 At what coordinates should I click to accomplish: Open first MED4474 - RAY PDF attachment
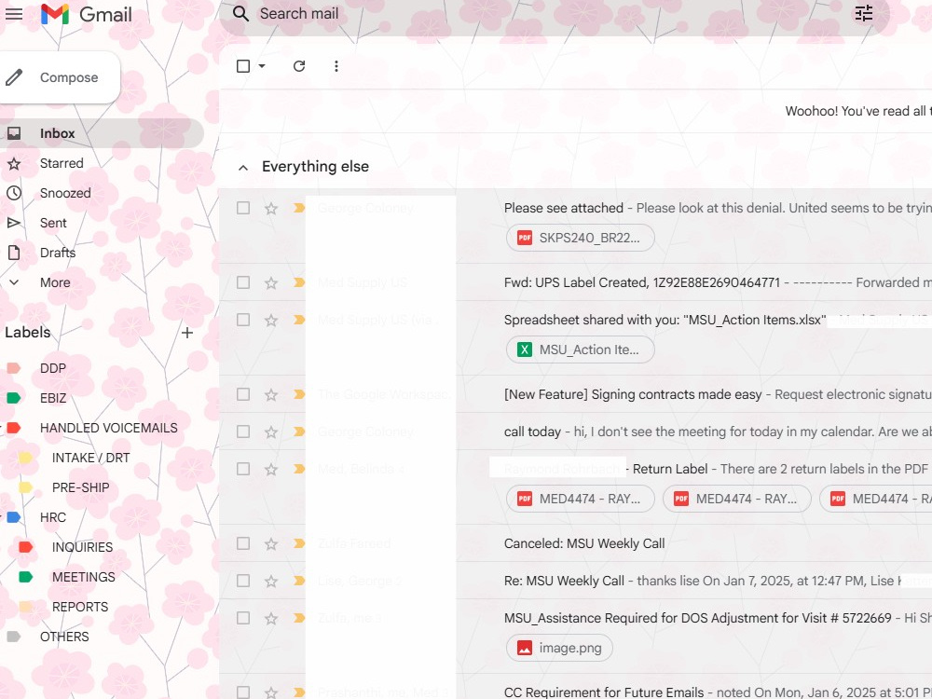pos(580,499)
